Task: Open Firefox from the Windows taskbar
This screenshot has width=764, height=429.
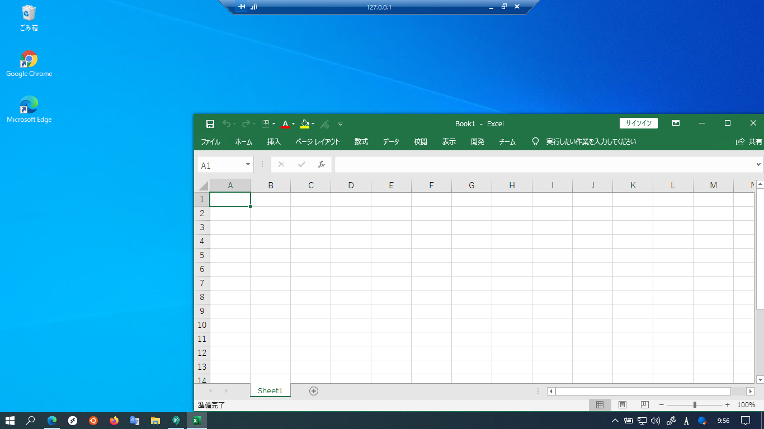Action: coord(114,421)
